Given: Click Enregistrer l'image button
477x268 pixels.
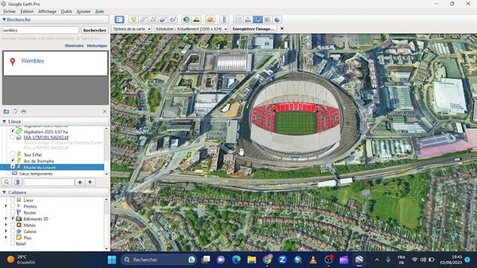Looking at the screenshot, I should [253, 29].
